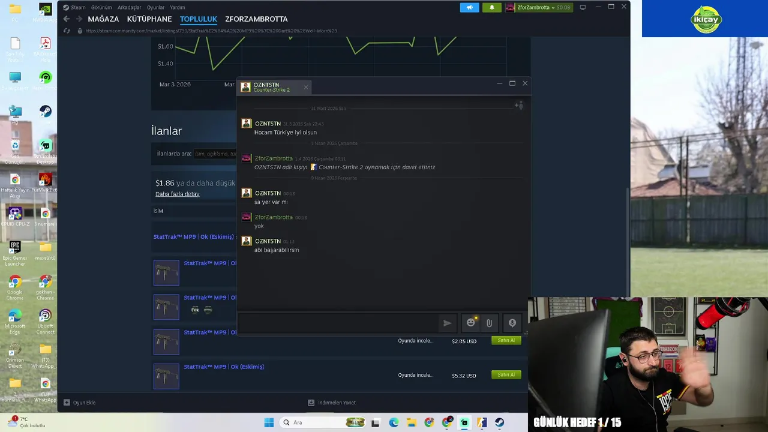Open the CPUID CPU-Z desktop icon

pos(15,217)
